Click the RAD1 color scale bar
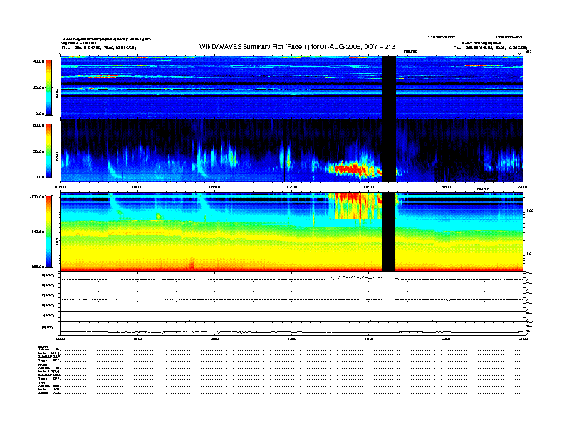This screenshot has height=435, width=564. (48, 151)
